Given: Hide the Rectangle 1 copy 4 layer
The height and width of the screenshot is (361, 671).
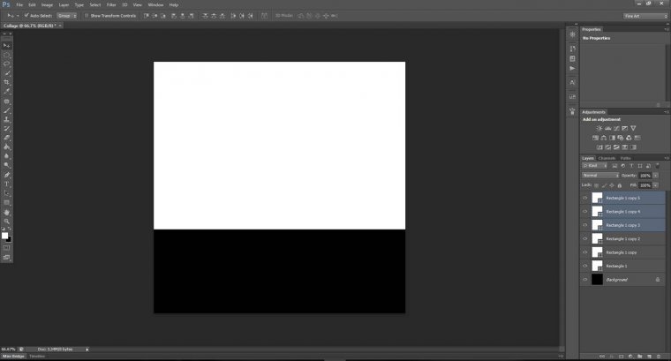Looking at the screenshot, I should (585, 211).
